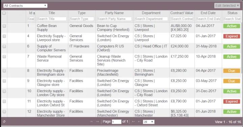This screenshot has height=127, width=243.
Task: Expand the Edit Selected dropdown
Action: (227, 6)
